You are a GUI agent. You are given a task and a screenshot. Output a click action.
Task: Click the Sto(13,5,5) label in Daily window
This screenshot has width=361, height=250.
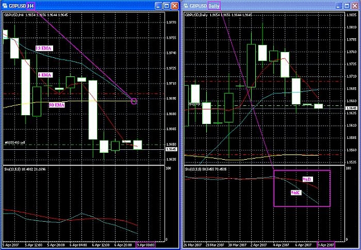click(x=206, y=170)
